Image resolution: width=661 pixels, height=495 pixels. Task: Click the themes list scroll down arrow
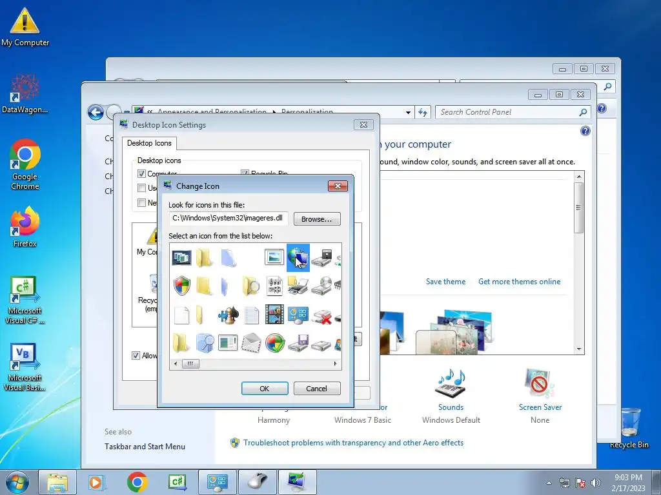[579, 349]
